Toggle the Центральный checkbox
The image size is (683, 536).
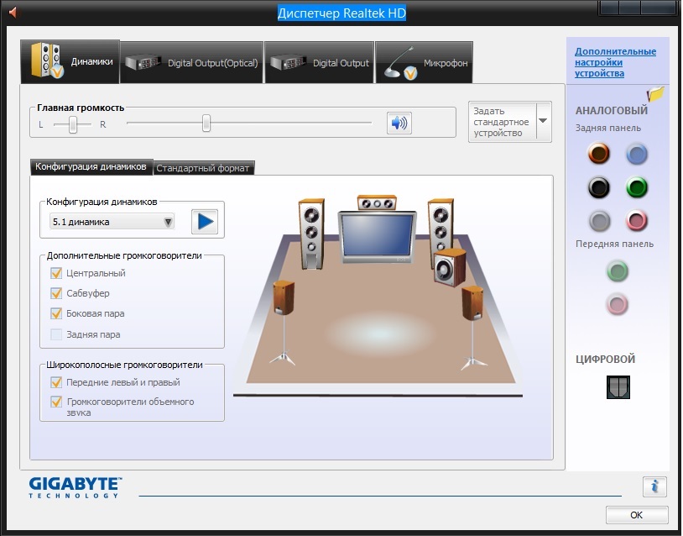56,273
